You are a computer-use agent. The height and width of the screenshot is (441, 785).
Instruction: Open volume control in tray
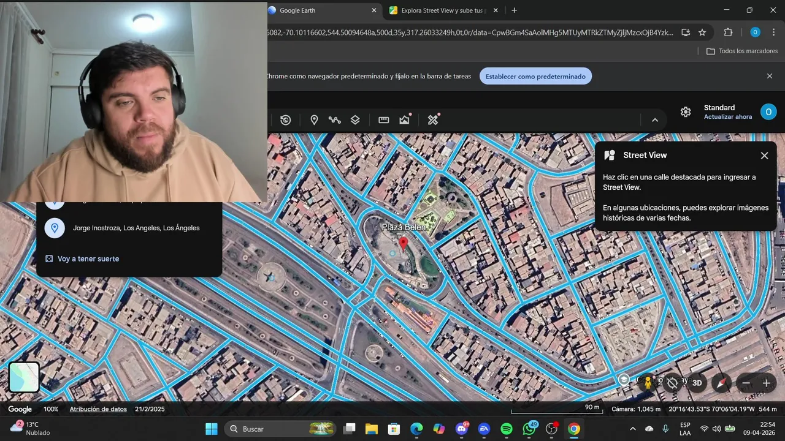[716, 429]
